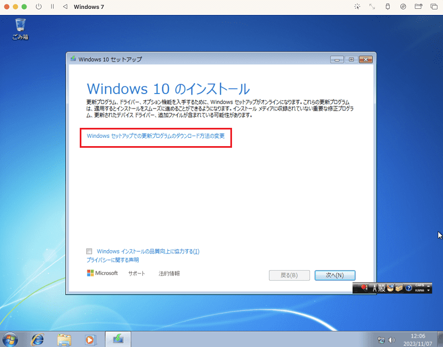Image resolution: width=443 pixels, height=347 pixels.
Task: Open the Windows 7 Start menu orb
Action: pyautogui.click(x=9, y=339)
